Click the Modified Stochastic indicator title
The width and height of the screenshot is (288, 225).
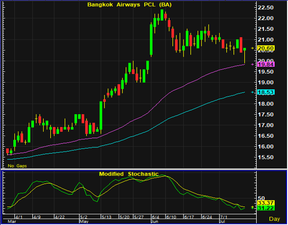pyautogui.click(x=129, y=174)
